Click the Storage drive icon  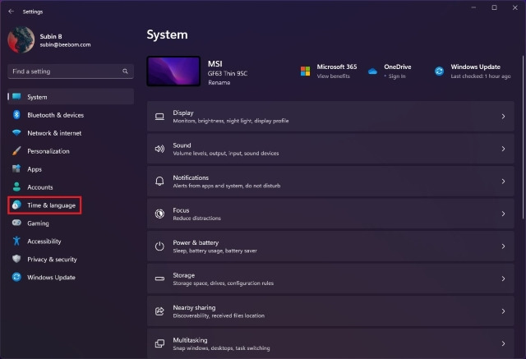pos(159,278)
